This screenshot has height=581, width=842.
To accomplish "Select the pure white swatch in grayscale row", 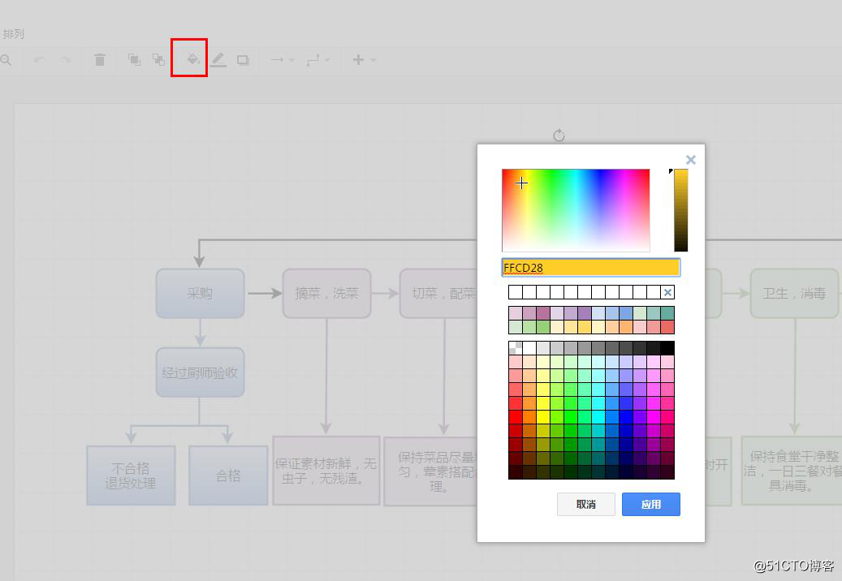I will (529, 347).
